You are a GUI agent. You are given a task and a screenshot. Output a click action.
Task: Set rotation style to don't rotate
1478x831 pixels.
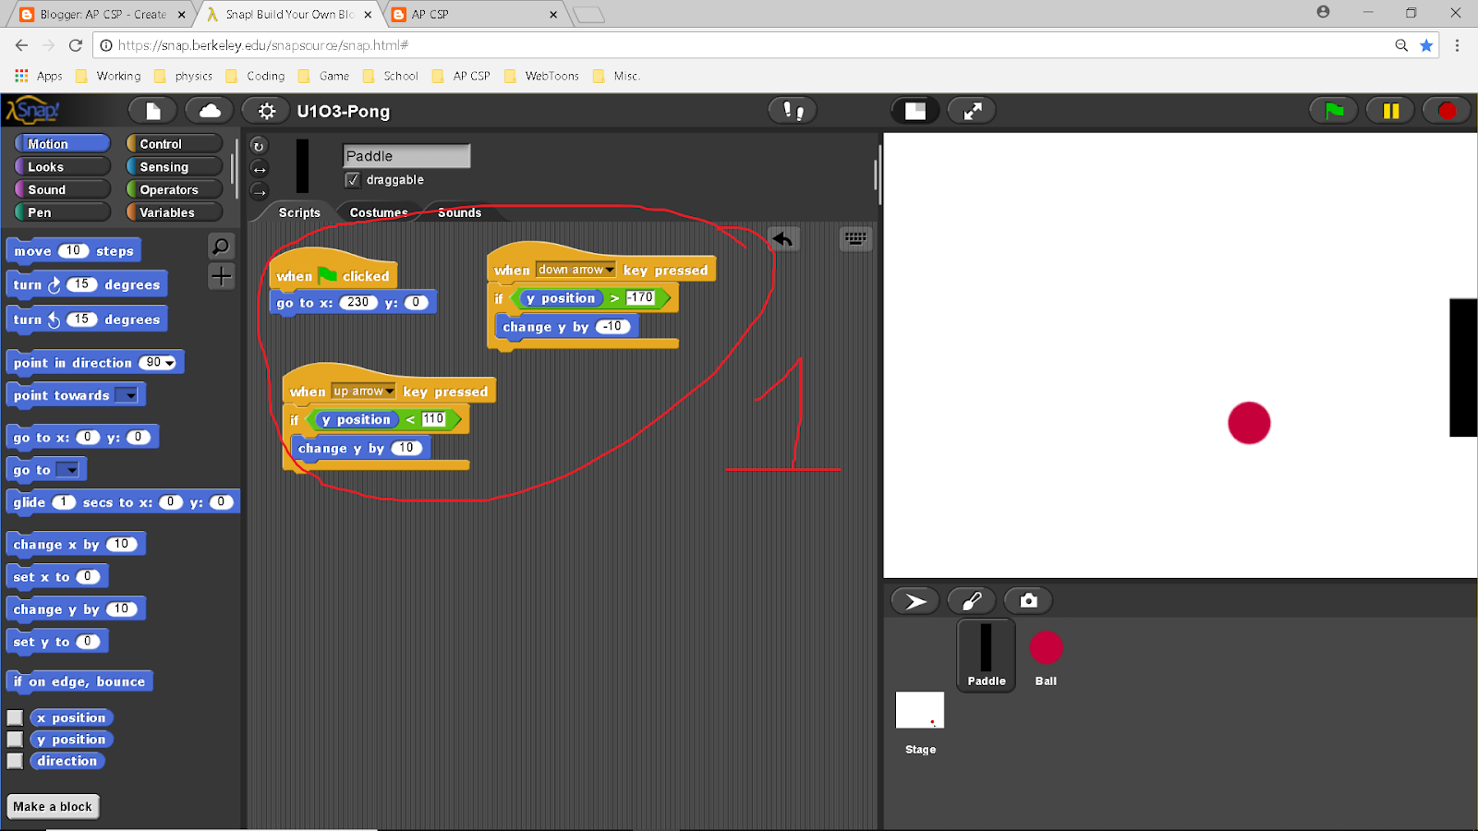point(259,192)
